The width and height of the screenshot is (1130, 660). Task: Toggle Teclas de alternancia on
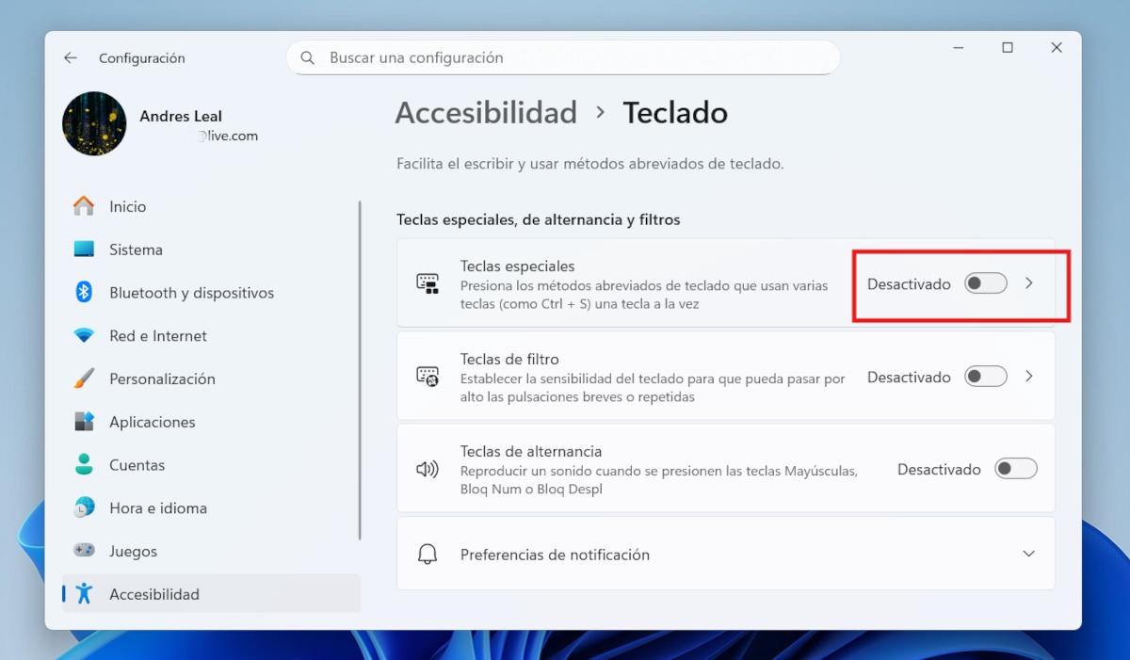click(1015, 469)
